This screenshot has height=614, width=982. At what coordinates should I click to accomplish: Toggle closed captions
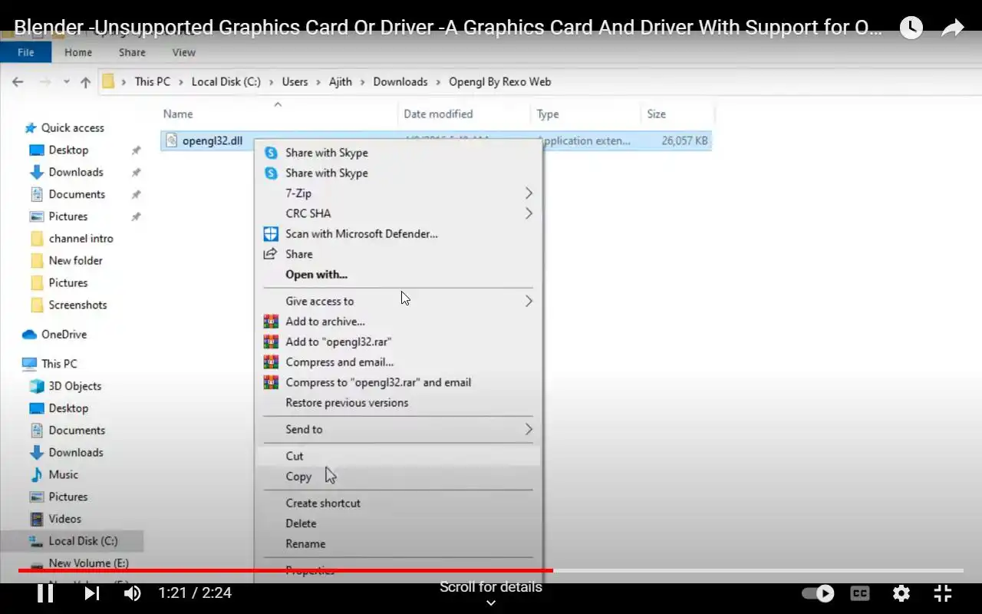860,593
